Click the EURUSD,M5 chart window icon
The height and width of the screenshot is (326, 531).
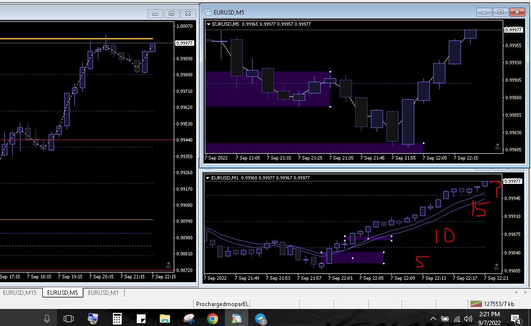[x=208, y=12]
